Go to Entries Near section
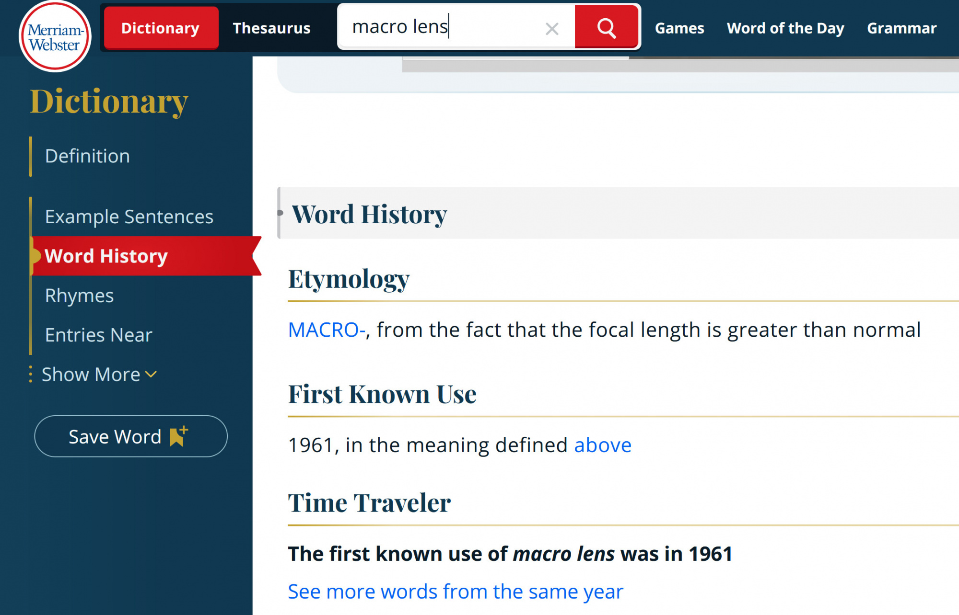This screenshot has height=615, width=959. pos(98,335)
